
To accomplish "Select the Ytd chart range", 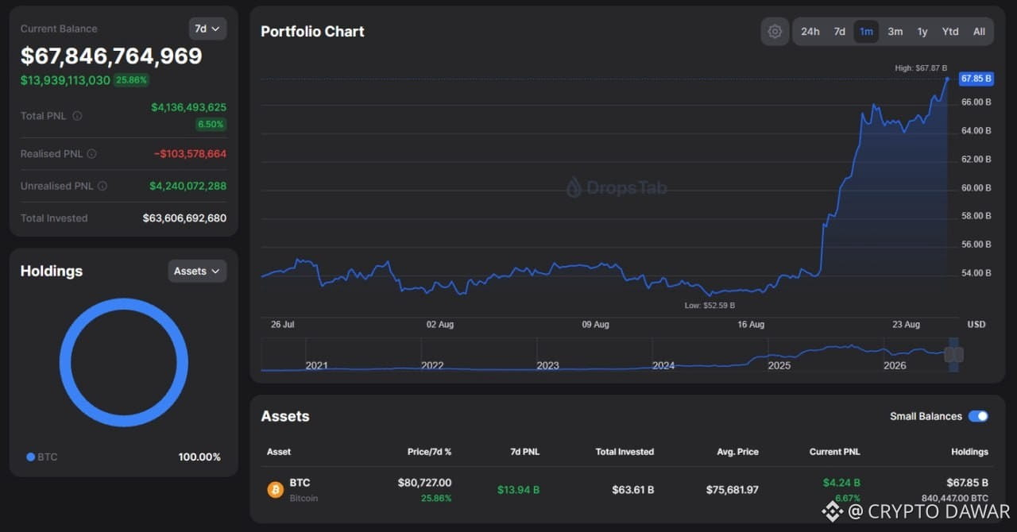I will 950,32.
